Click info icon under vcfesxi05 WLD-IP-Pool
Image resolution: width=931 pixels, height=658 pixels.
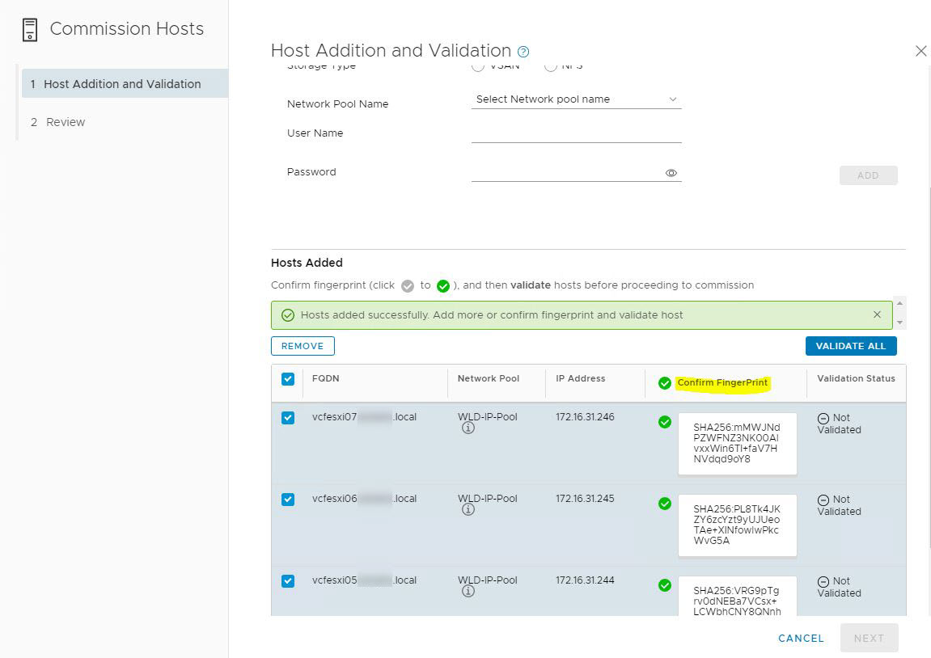(468, 592)
